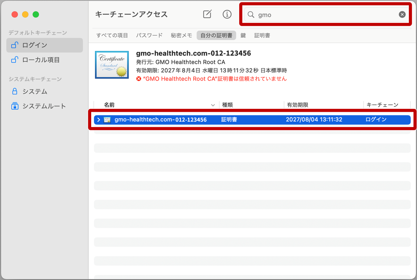The width and height of the screenshot is (417, 280).
Task: Select the システムルート keychain
Action: 45,106
